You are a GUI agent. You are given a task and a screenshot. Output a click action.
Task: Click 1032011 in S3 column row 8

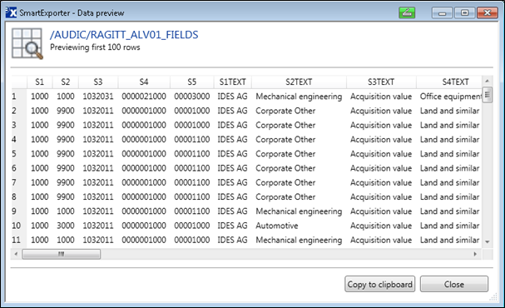pos(98,196)
